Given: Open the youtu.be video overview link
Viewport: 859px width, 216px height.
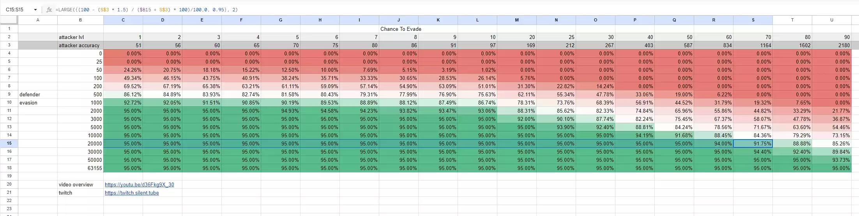Looking at the screenshot, I should click(x=139, y=184).
